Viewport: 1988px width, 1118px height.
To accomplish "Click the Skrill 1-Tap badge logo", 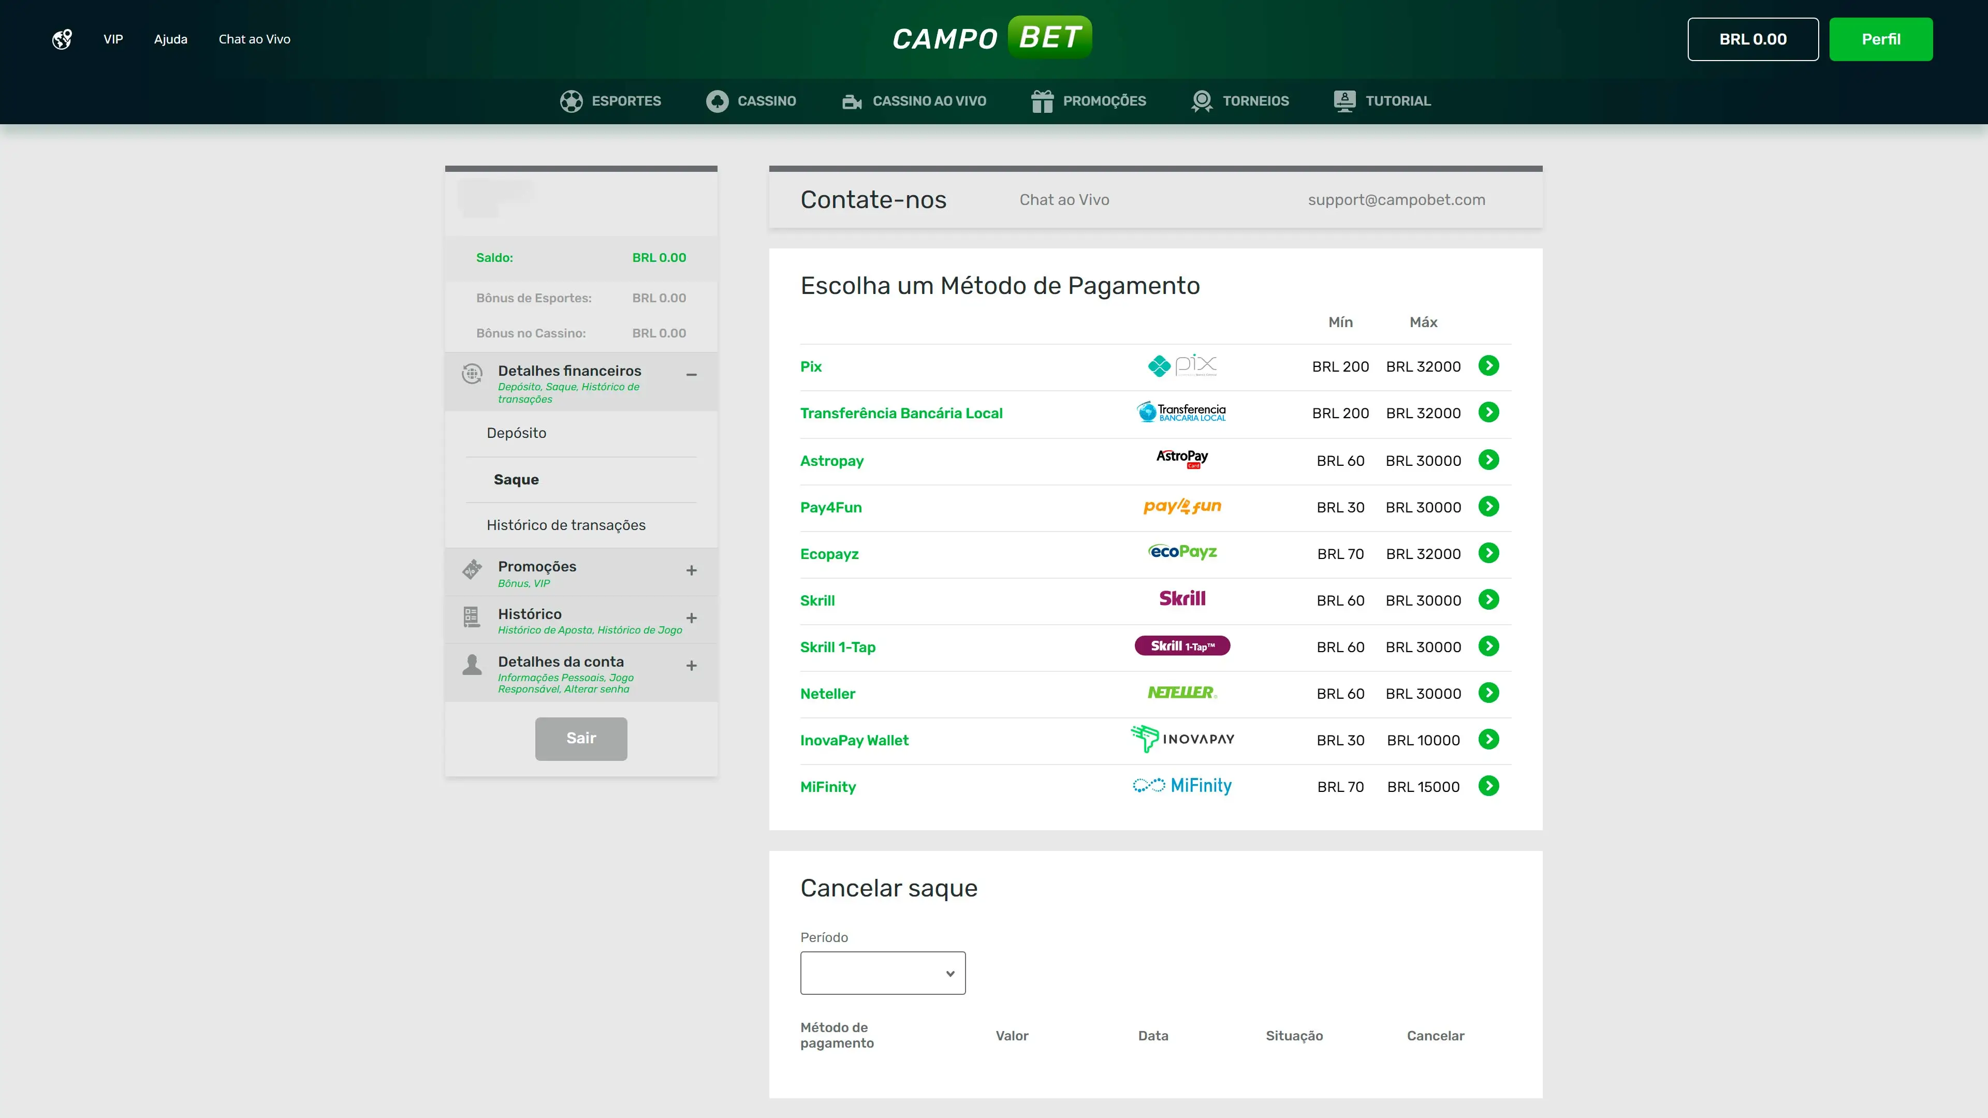I will (1182, 646).
